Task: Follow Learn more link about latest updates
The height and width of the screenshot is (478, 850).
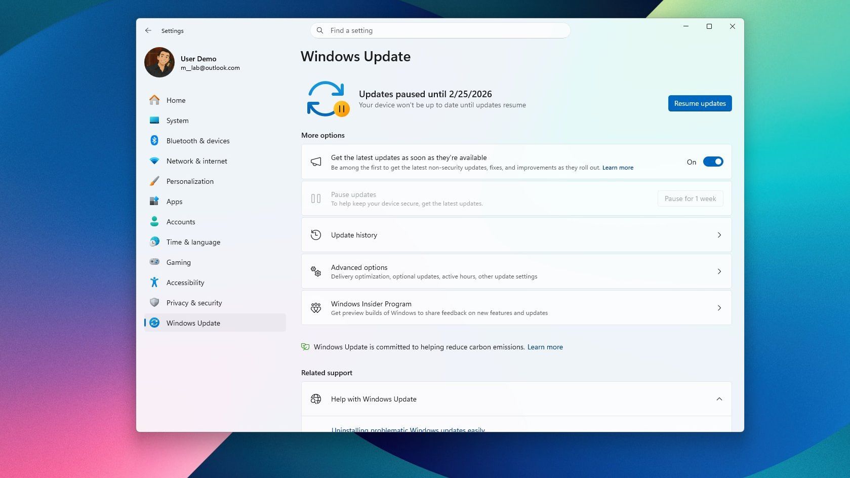Action: click(x=618, y=168)
